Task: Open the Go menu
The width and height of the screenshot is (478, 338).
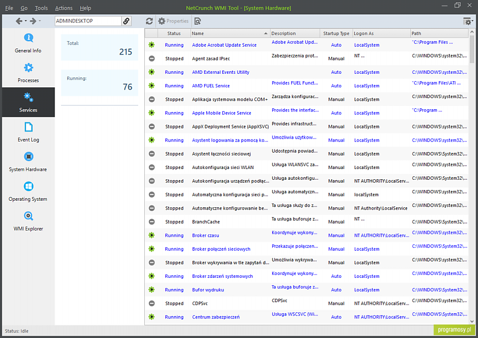Action: point(24,8)
